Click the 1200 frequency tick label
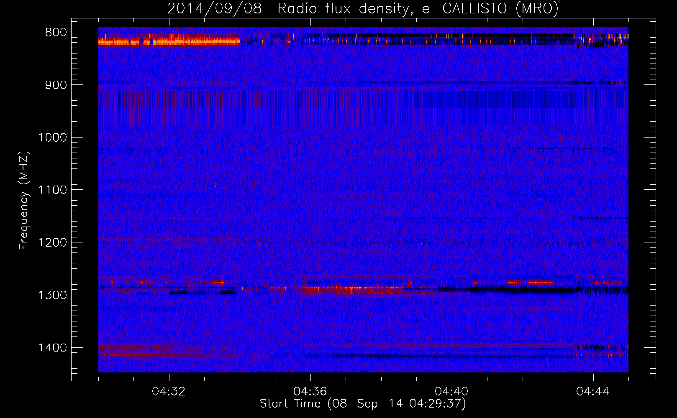The image size is (677, 418). tap(52, 242)
